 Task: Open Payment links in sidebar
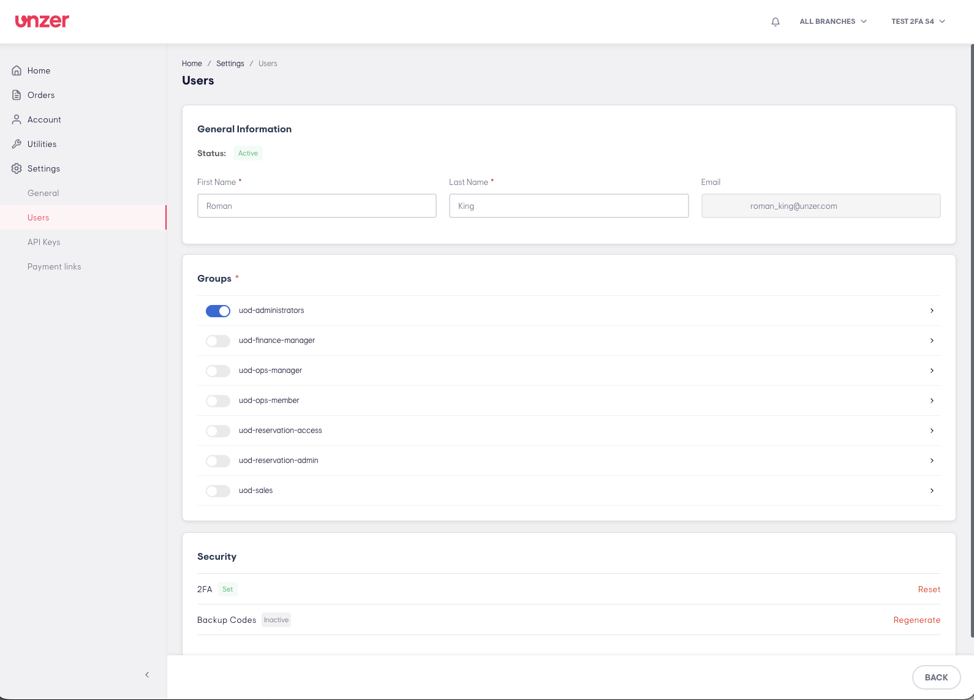click(55, 266)
